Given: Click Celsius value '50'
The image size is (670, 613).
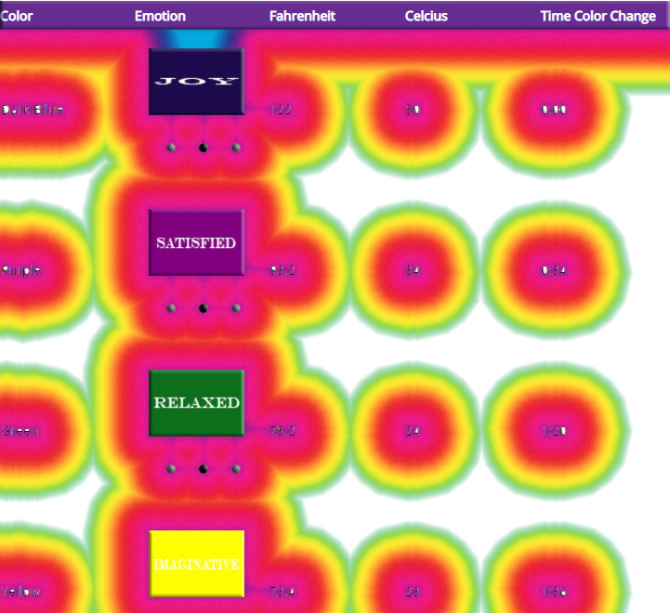Looking at the screenshot, I should tap(413, 110).
